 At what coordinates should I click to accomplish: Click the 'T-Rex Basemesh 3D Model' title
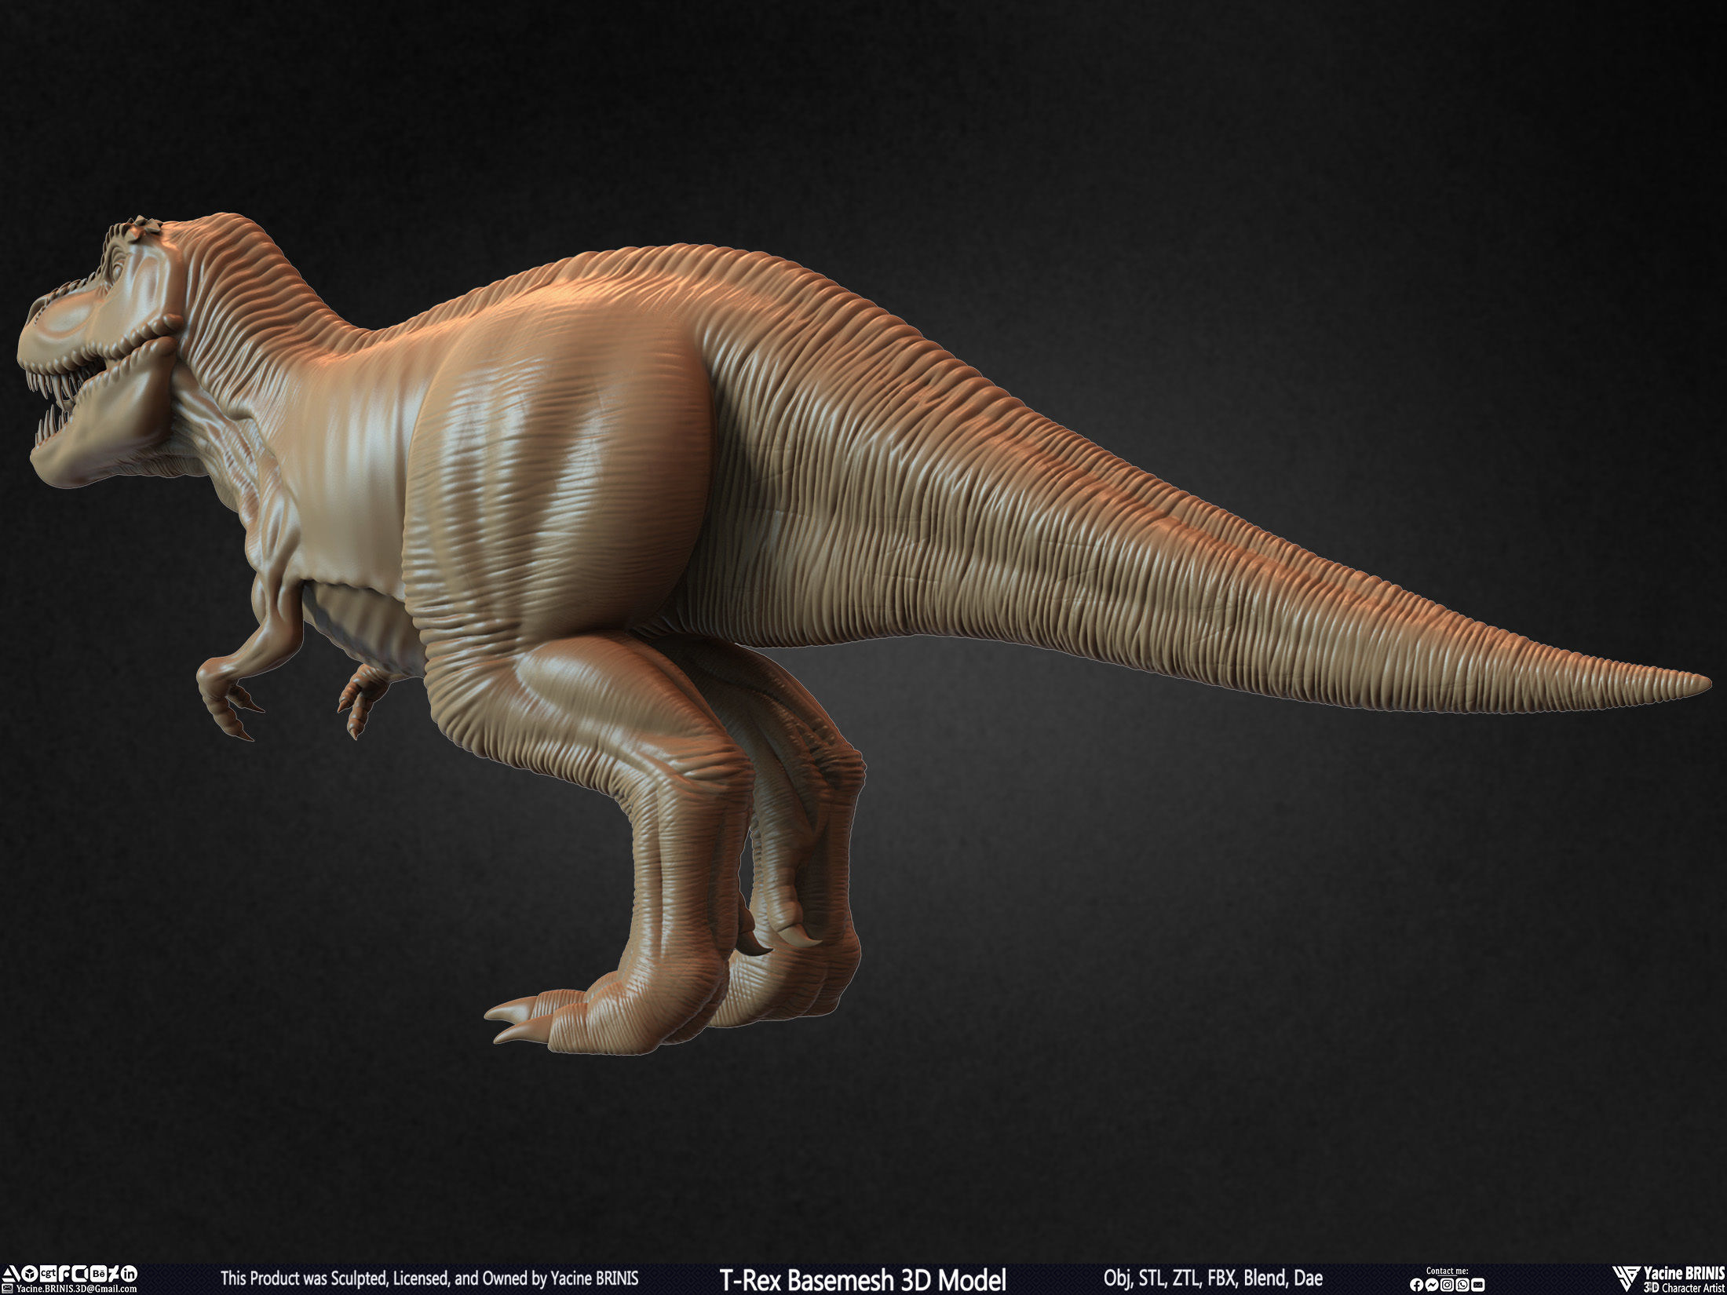point(862,1280)
